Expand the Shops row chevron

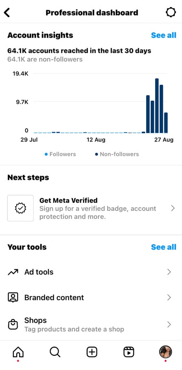click(169, 324)
